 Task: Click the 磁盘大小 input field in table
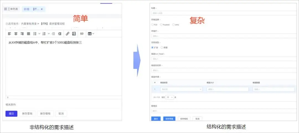(x=227, y=89)
